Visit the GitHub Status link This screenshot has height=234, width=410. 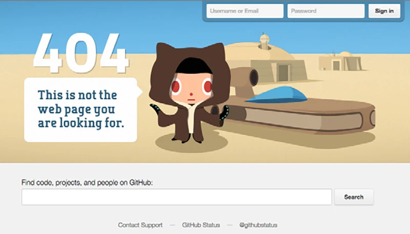point(201,225)
